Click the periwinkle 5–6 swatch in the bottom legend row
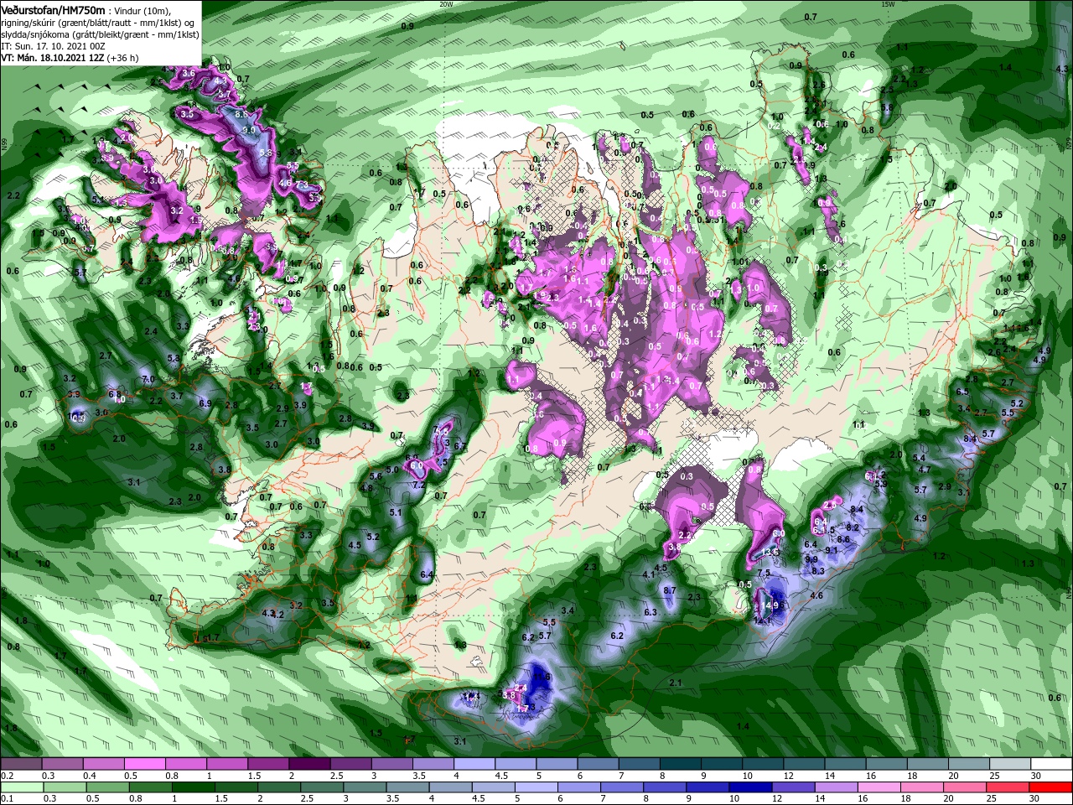The width and height of the screenshot is (1073, 805). point(535,787)
